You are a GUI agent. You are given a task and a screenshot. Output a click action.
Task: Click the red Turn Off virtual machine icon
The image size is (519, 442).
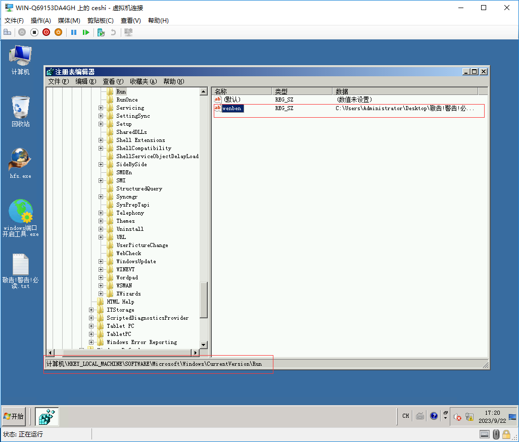click(x=46, y=32)
